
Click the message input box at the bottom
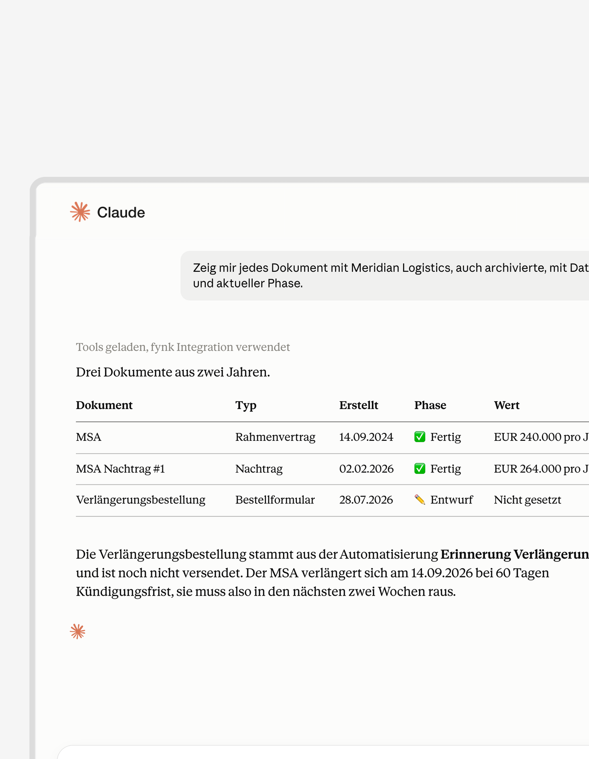[323, 752]
